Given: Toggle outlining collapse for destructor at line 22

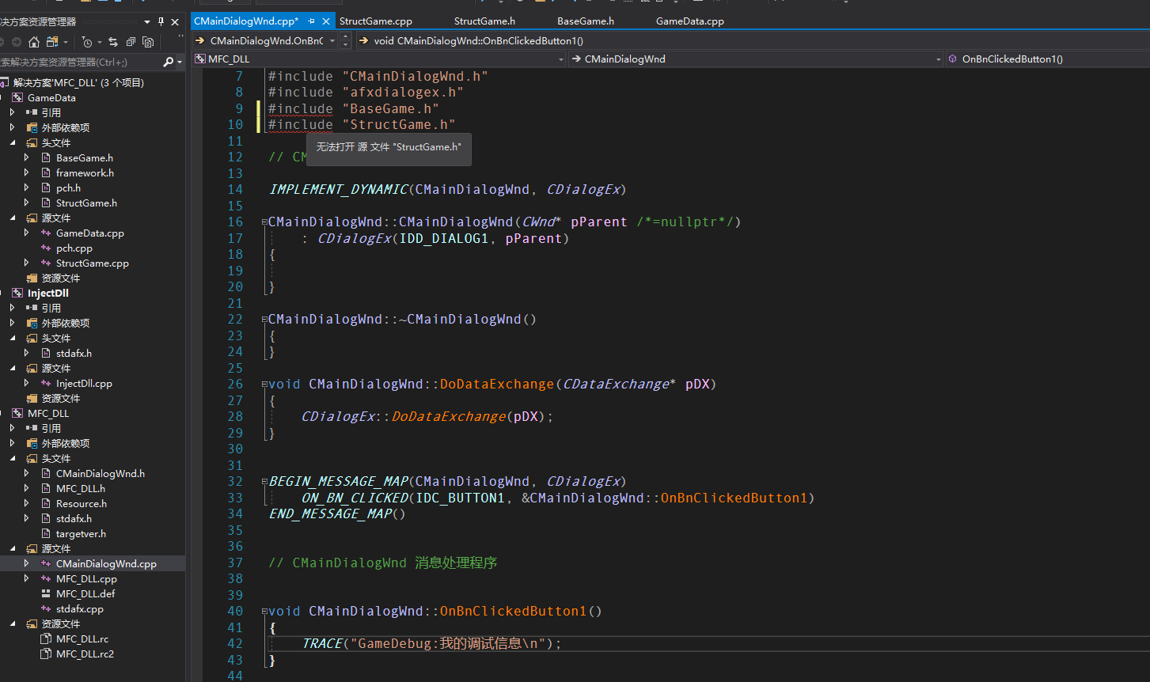Looking at the screenshot, I should click(x=264, y=320).
